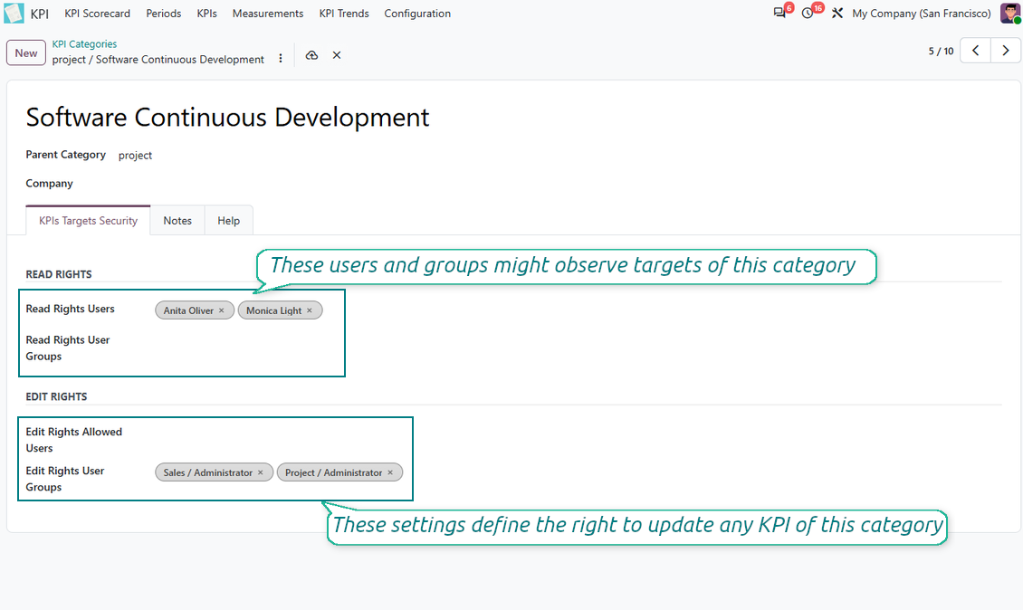Open the debug tools icon
Image resolution: width=1023 pixels, height=610 pixels.
837,13
